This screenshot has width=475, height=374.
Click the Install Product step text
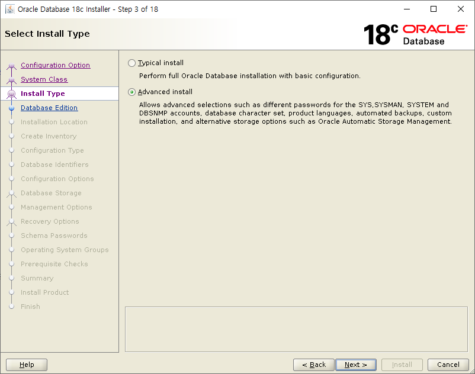(x=44, y=292)
